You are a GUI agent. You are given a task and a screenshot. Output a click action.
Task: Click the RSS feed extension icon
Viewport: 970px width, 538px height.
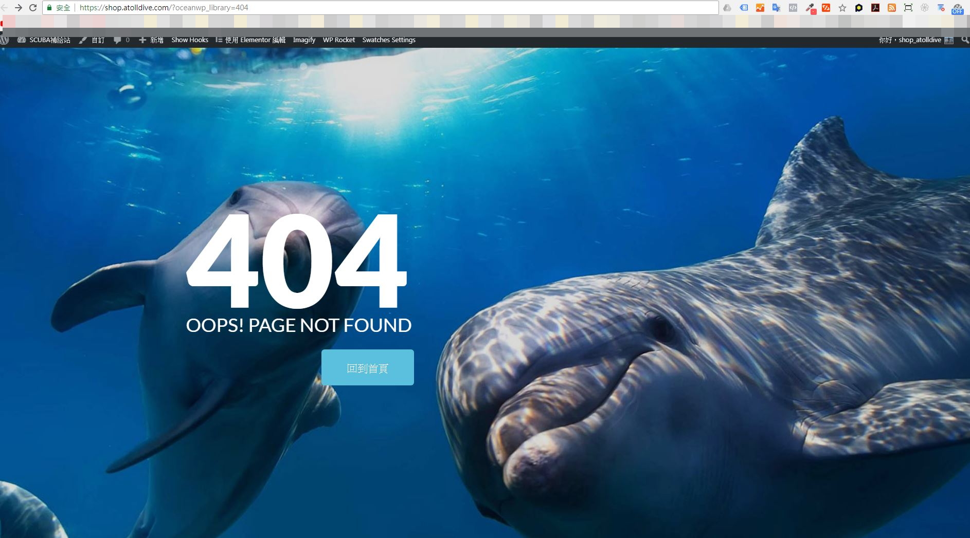point(892,8)
